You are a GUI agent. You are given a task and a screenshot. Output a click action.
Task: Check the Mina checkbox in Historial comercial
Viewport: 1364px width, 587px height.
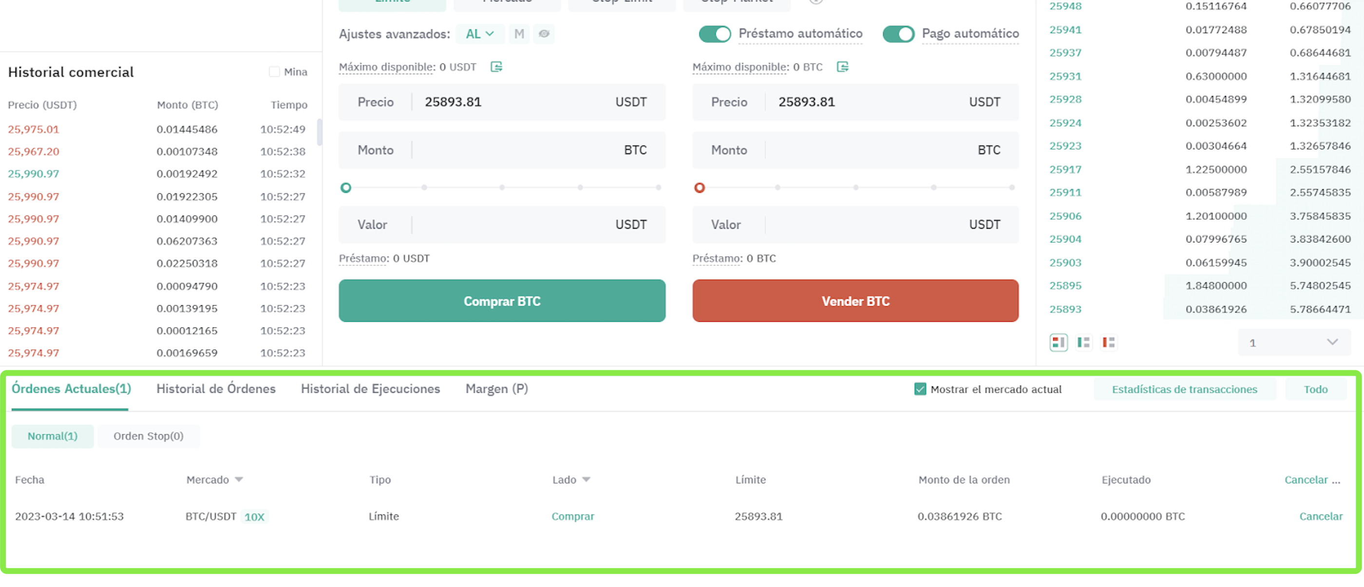pyautogui.click(x=274, y=72)
